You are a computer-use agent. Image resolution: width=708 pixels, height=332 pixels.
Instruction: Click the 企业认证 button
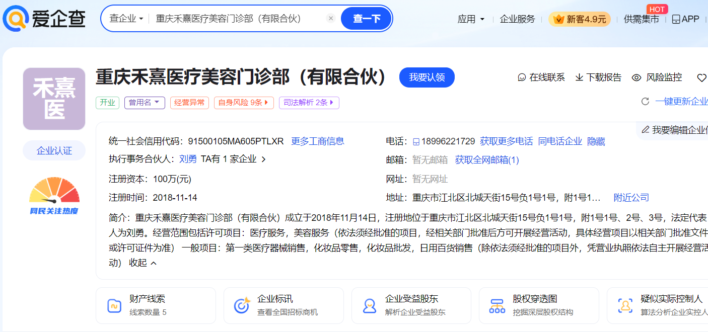coord(54,150)
